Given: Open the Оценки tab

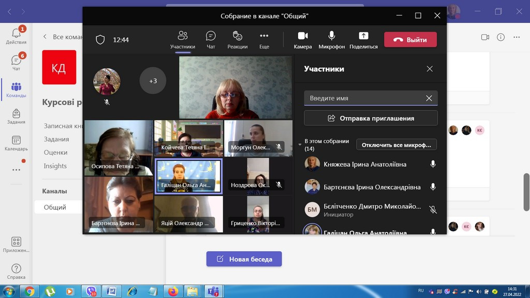Looking at the screenshot, I should coord(55,153).
